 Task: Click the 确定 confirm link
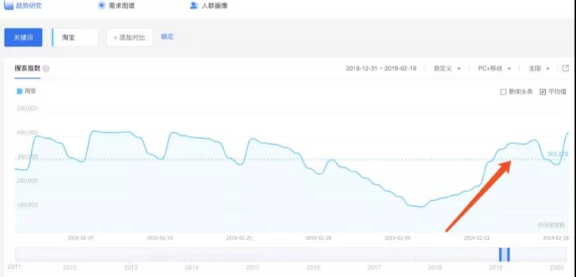[x=167, y=37]
